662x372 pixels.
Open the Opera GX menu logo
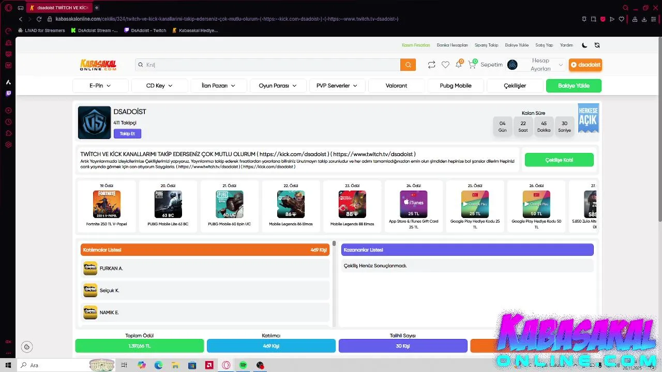(8, 8)
